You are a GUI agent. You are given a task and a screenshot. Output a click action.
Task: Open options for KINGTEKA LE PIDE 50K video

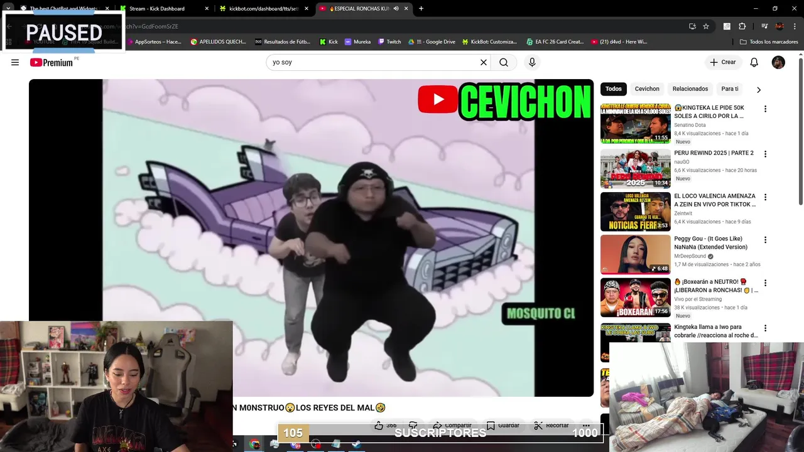click(765, 109)
